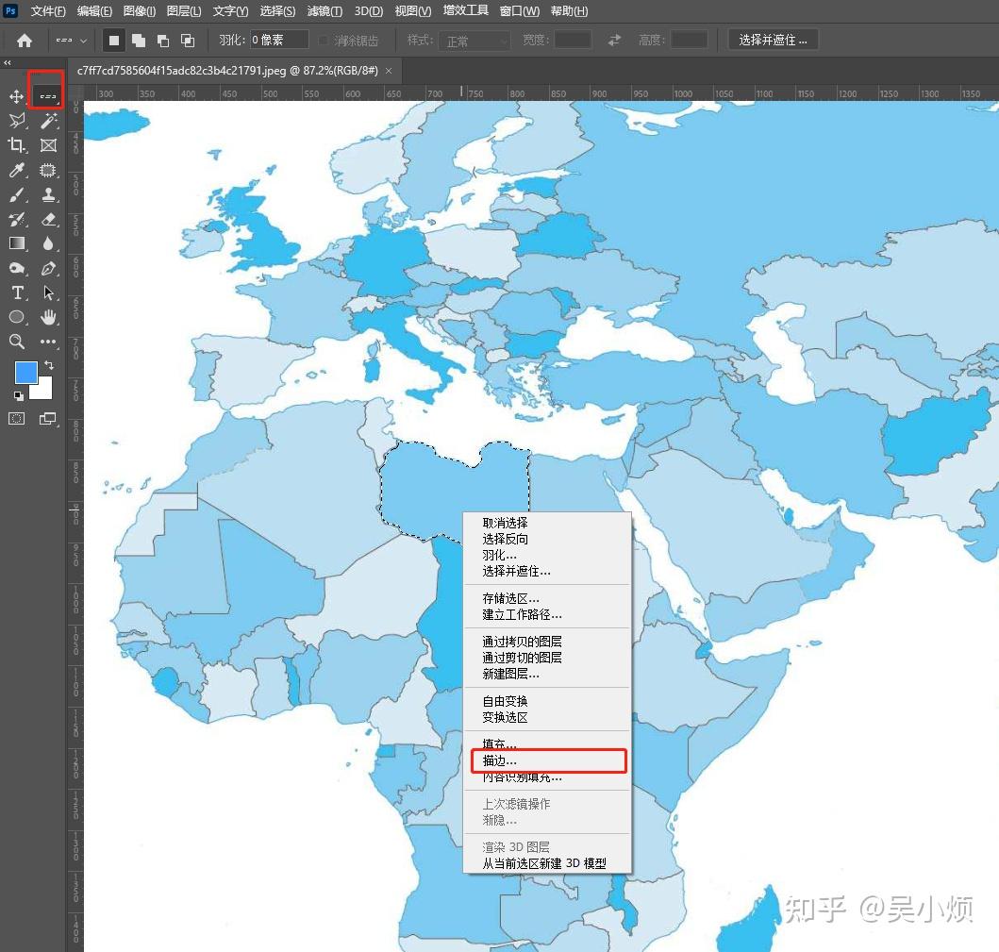Select the Polygonal Lasso tool
The height and width of the screenshot is (952, 999).
coord(17,121)
